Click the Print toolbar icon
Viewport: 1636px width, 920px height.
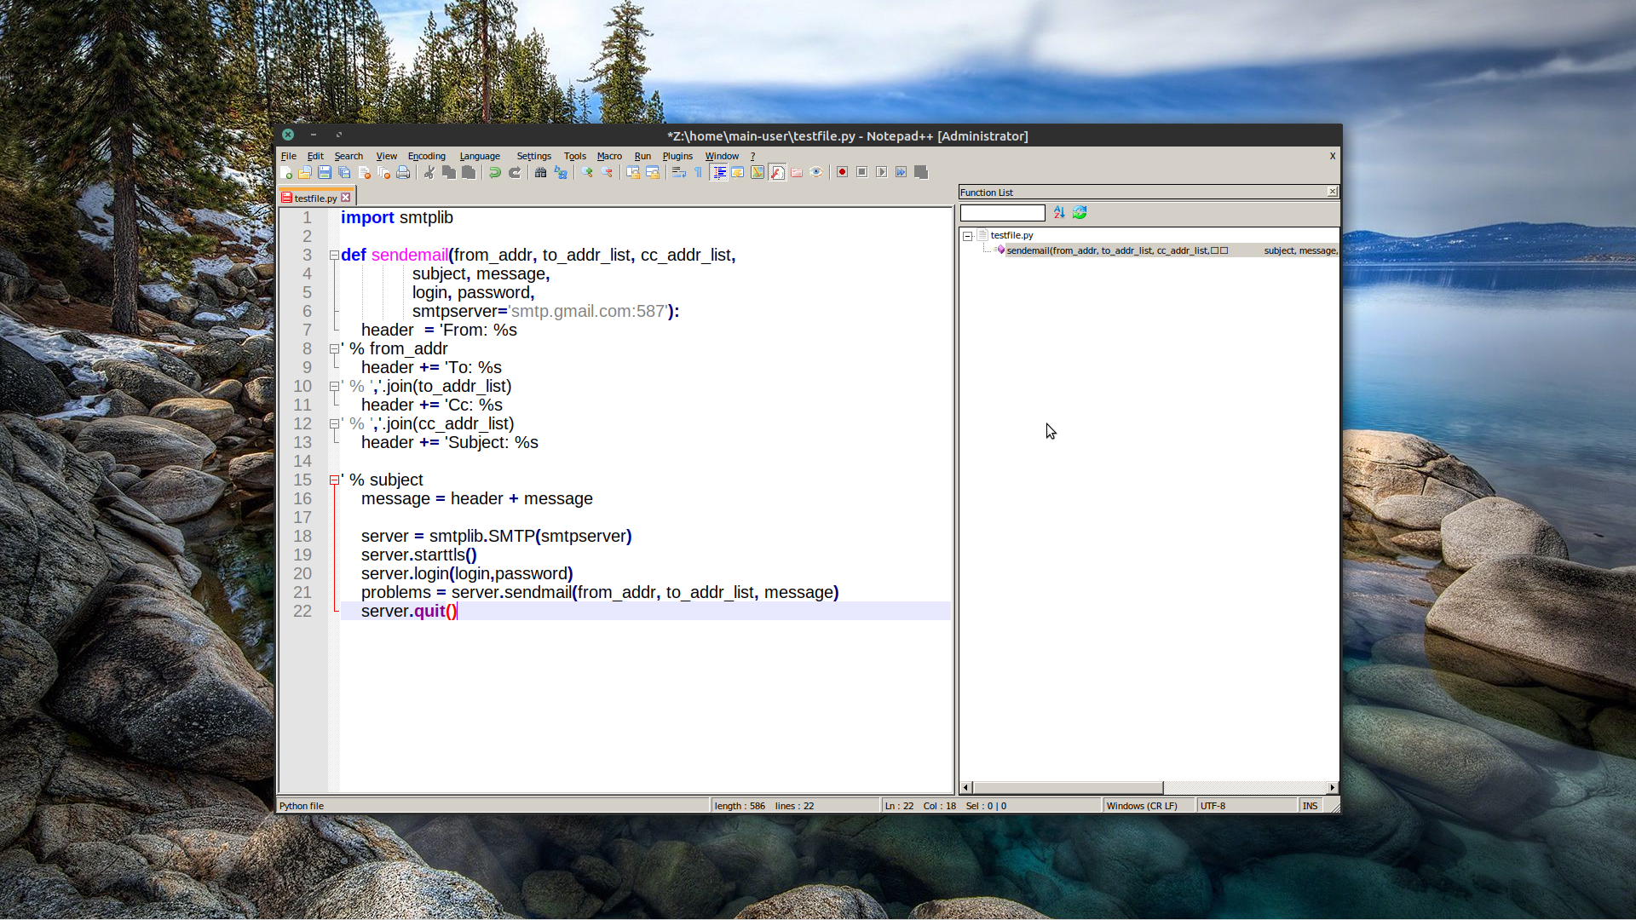pos(403,172)
